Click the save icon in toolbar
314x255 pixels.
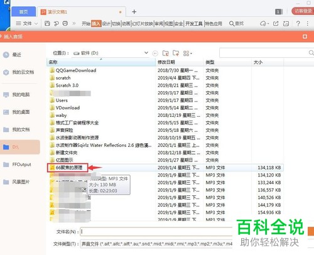47,23
